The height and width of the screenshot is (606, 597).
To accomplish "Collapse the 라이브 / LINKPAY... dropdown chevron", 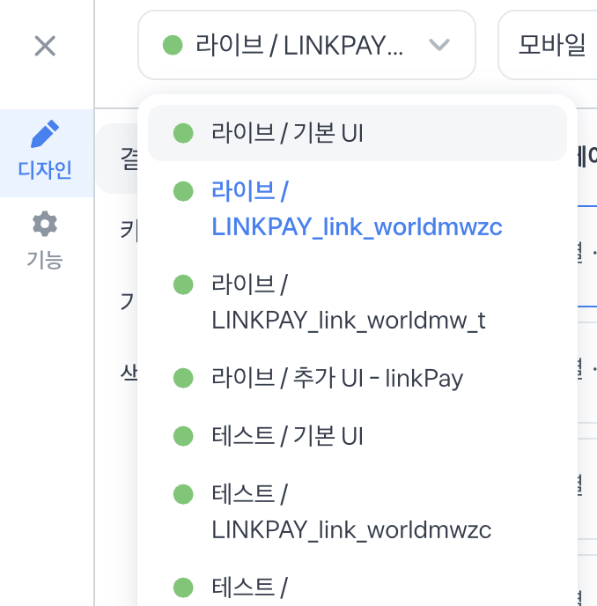I will click(x=439, y=45).
